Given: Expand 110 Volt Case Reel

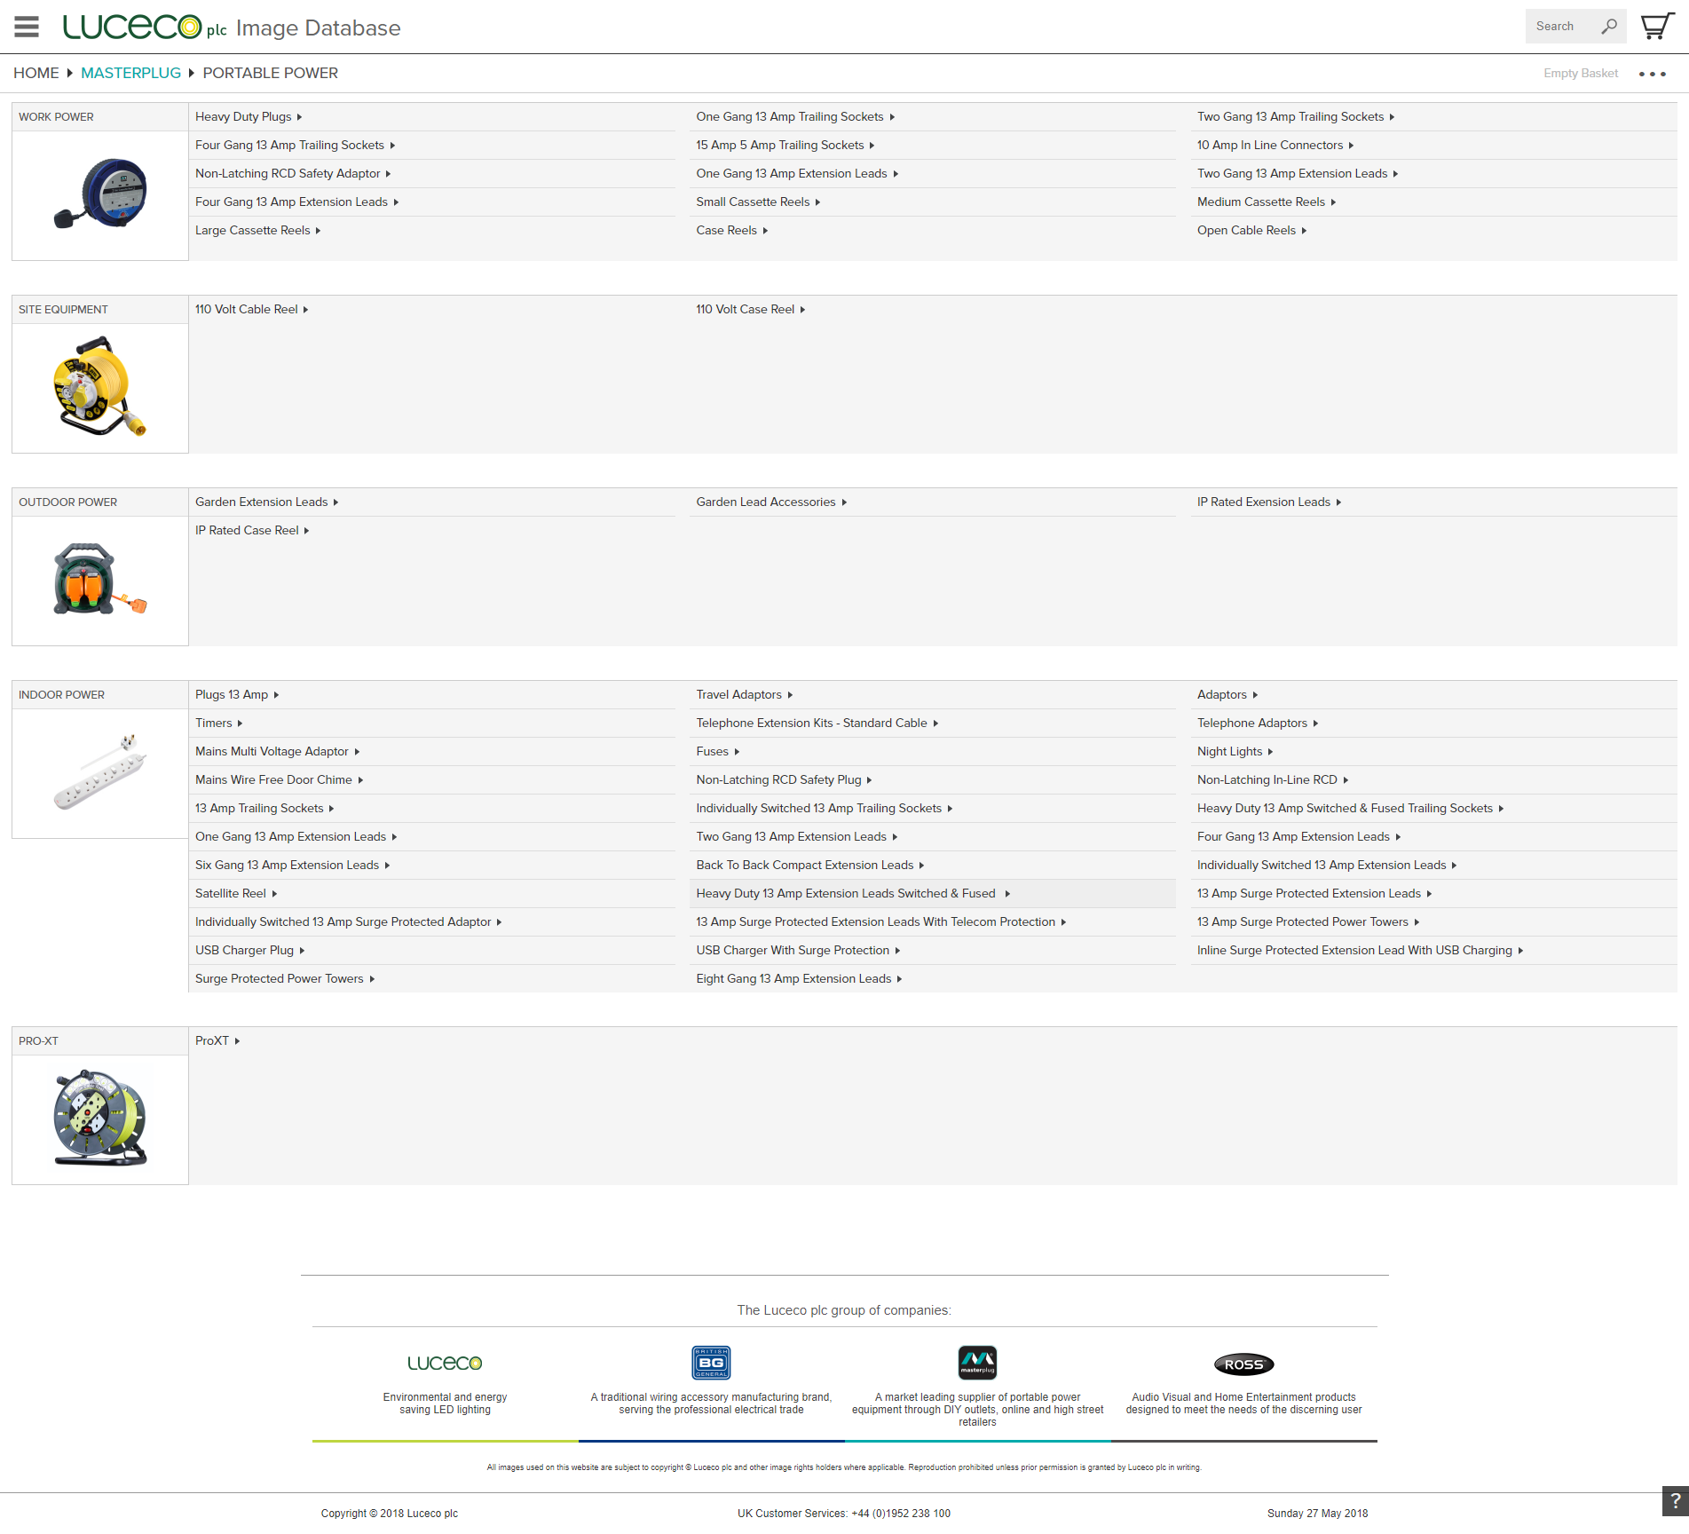Looking at the screenshot, I should pos(750,309).
